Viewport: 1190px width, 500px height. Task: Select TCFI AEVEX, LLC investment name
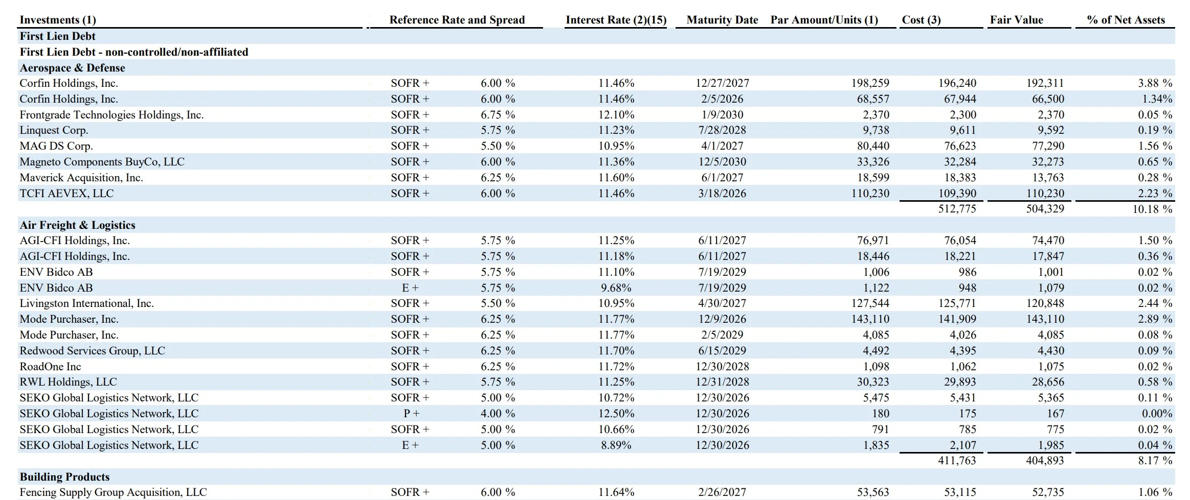coord(66,194)
